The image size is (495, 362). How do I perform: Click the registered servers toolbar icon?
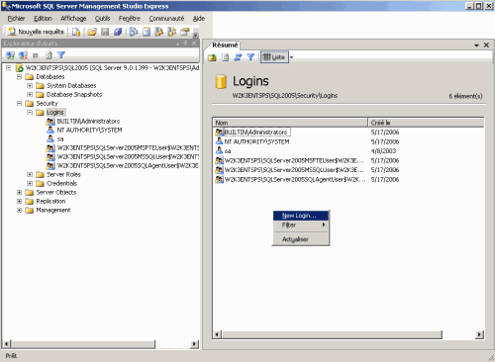click(134, 32)
